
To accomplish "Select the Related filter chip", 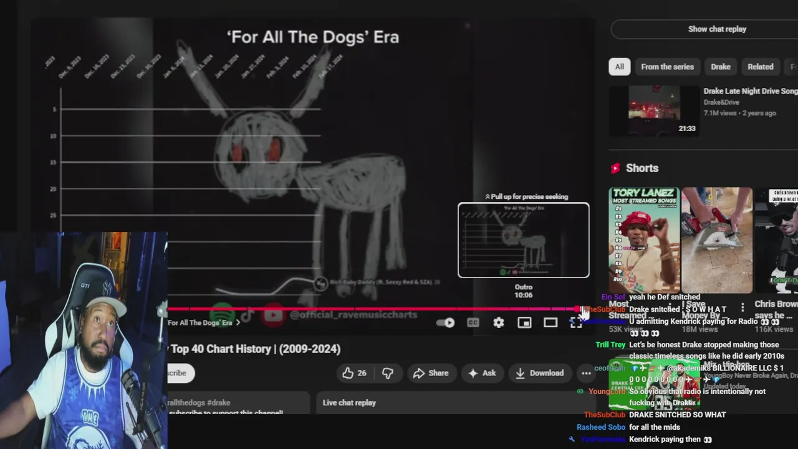I will pyautogui.click(x=760, y=67).
